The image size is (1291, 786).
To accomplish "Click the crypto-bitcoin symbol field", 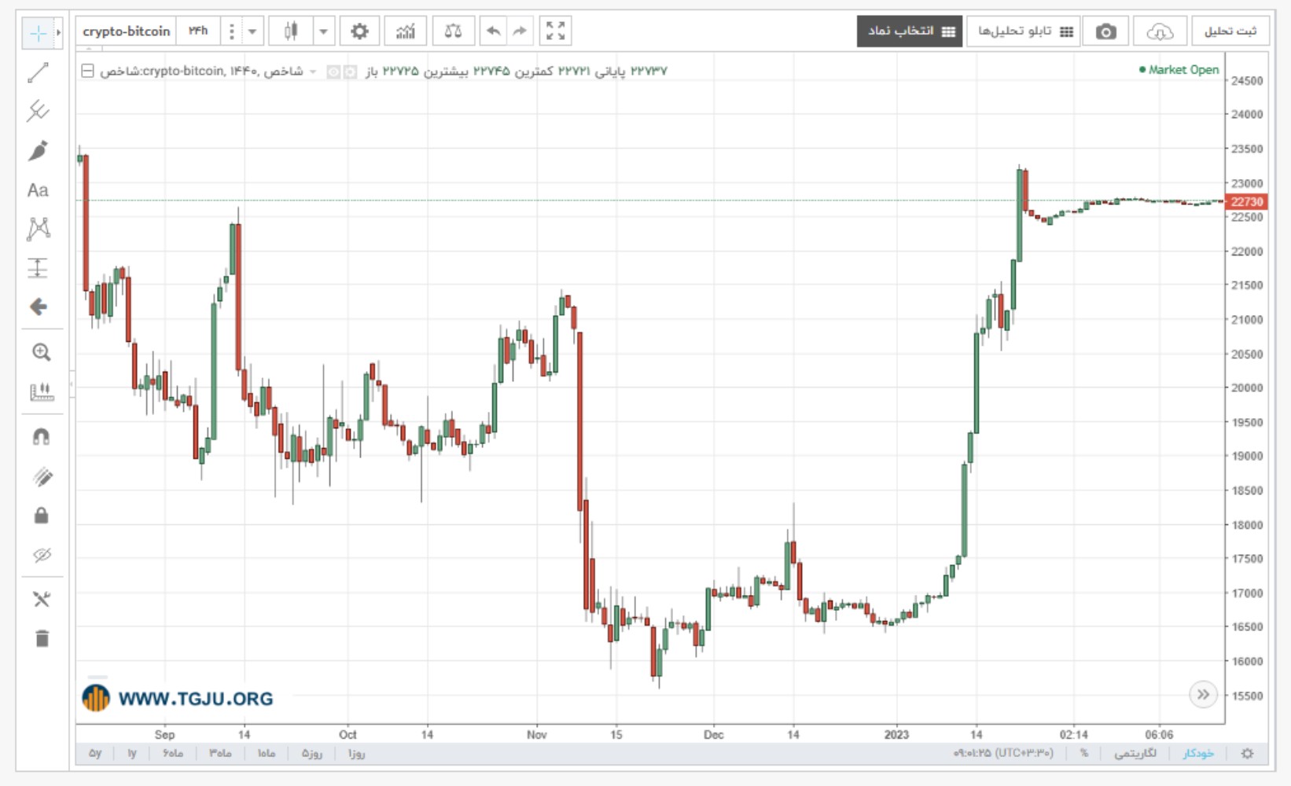I will (127, 31).
